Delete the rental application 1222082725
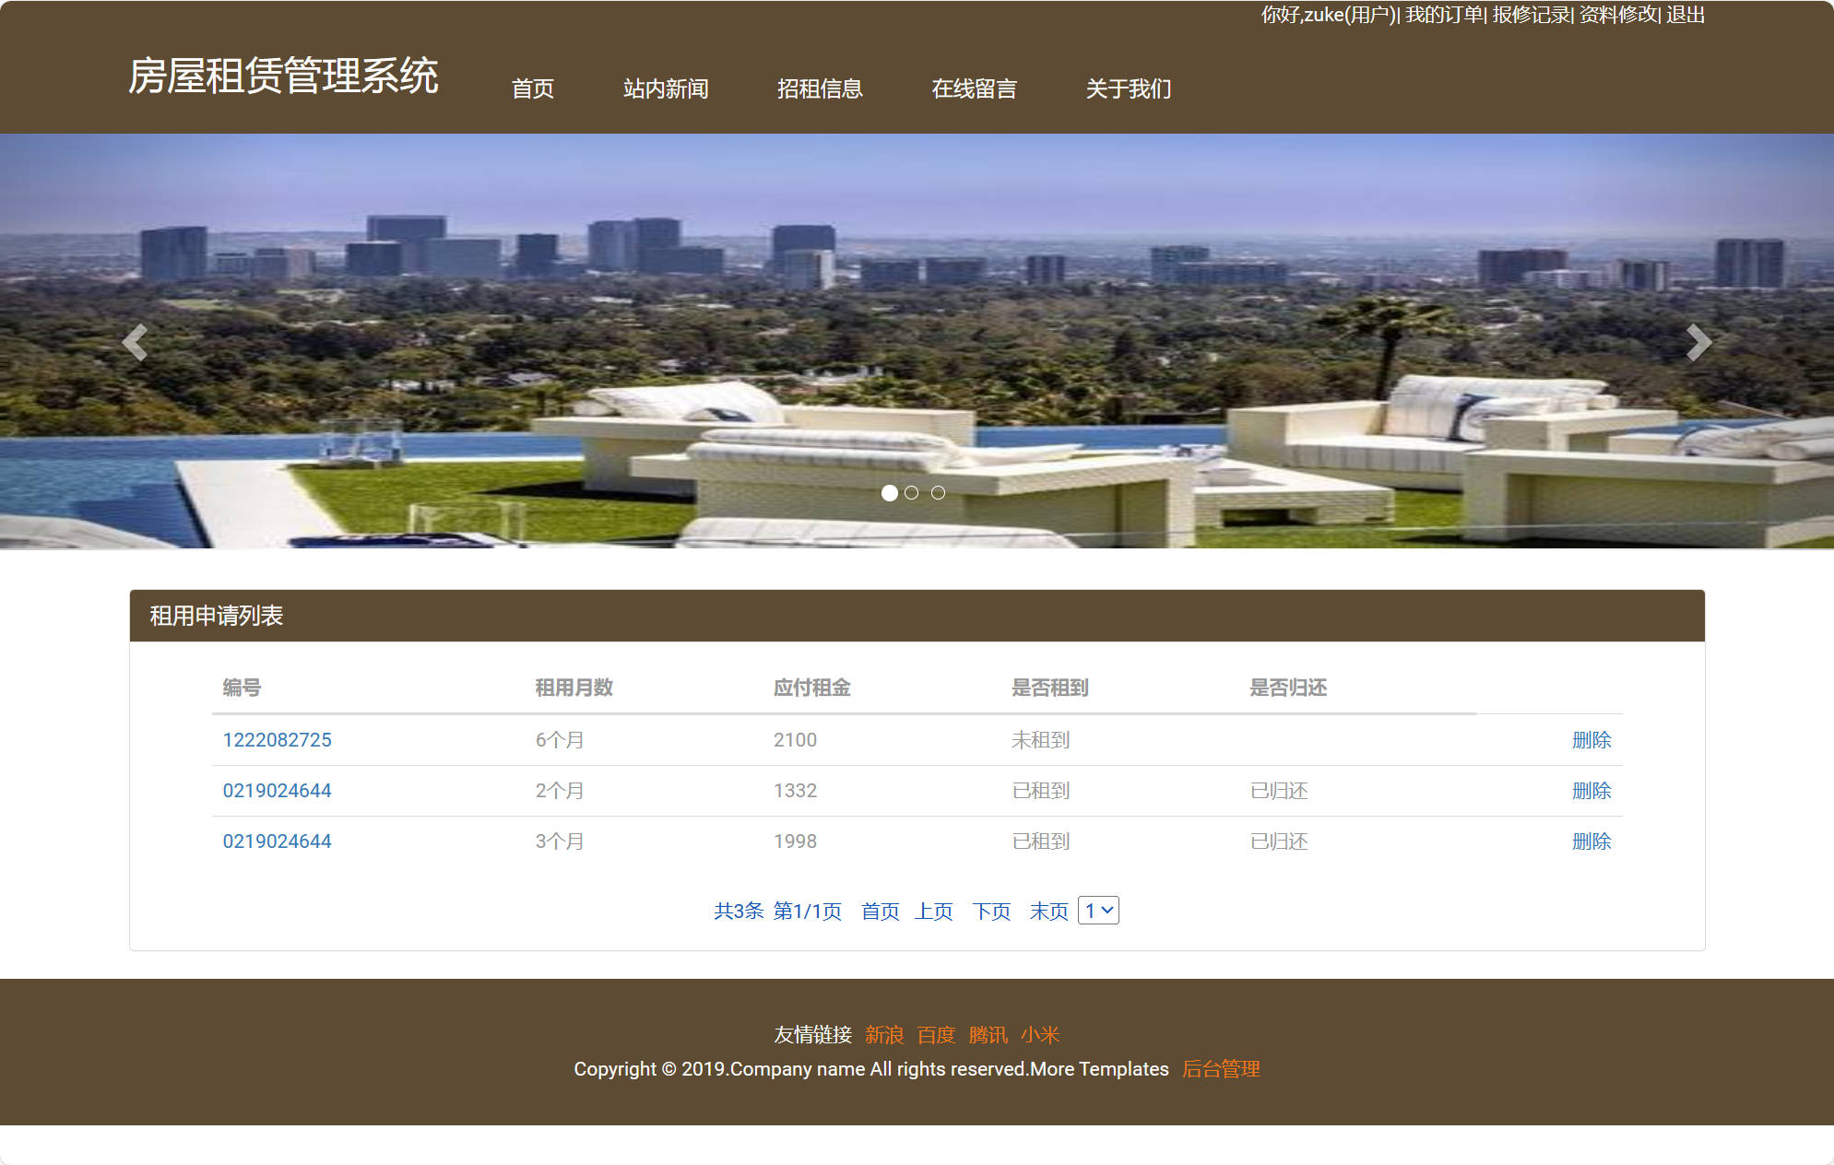Image resolution: width=1834 pixels, height=1165 pixels. [1592, 739]
